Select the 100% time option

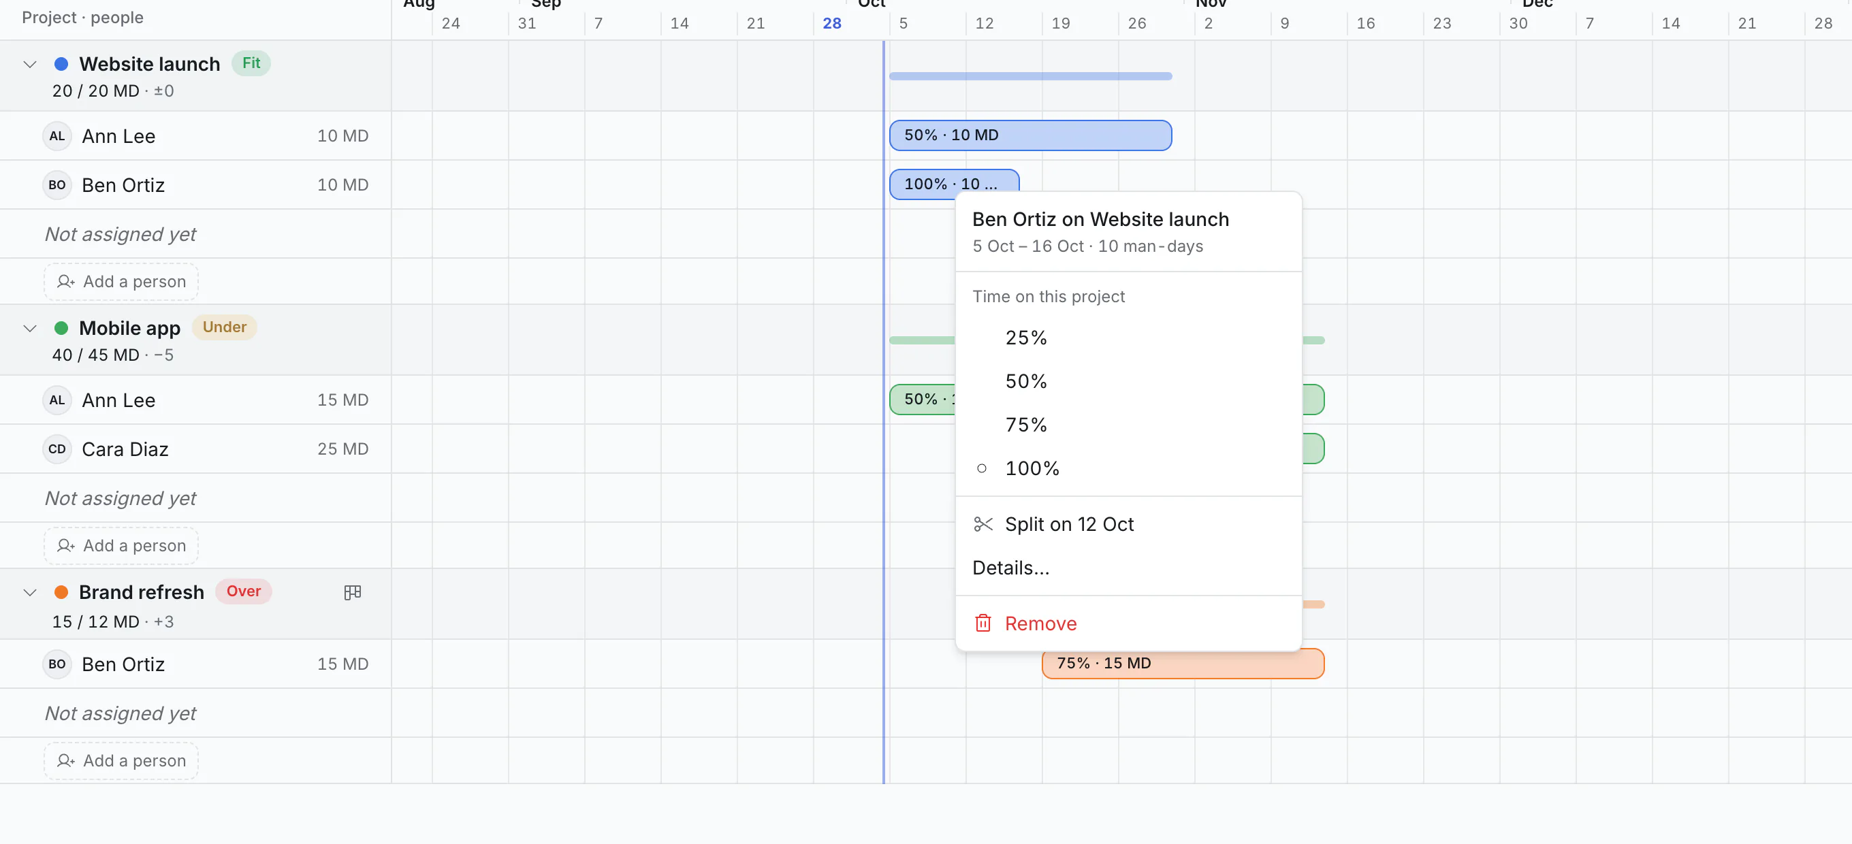tap(1129, 469)
